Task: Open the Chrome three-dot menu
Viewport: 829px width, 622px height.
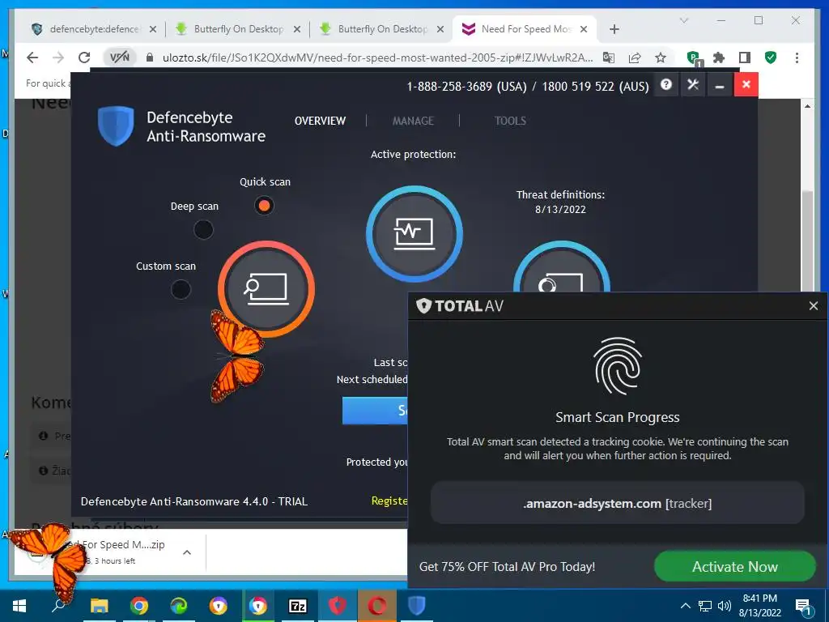Action: pyautogui.click(x=797, y=58)
